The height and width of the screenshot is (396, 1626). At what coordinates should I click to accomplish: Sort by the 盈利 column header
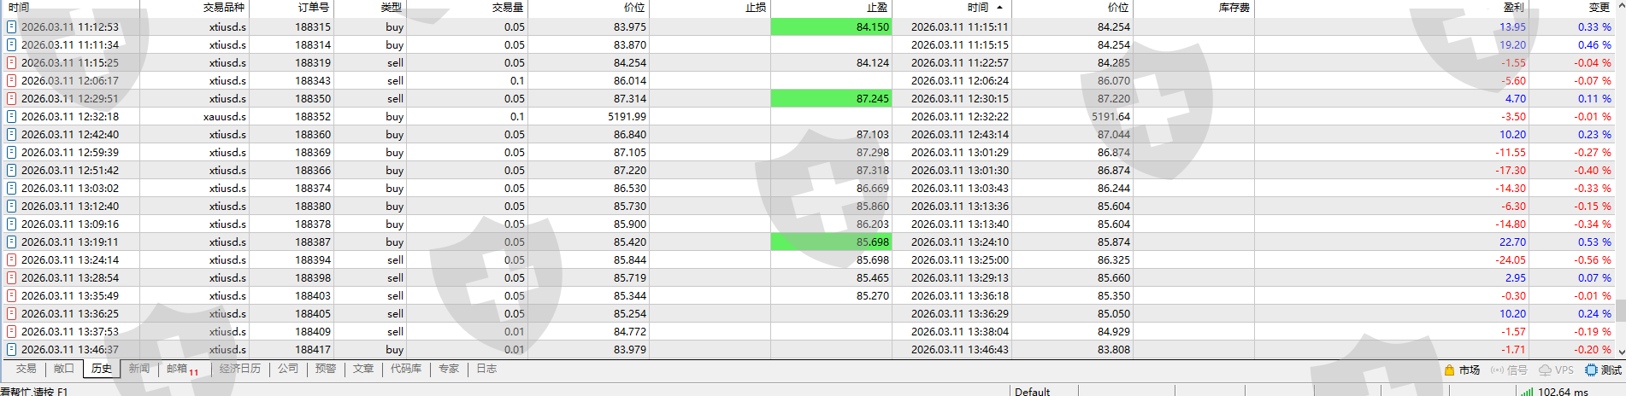[1392, 8]
